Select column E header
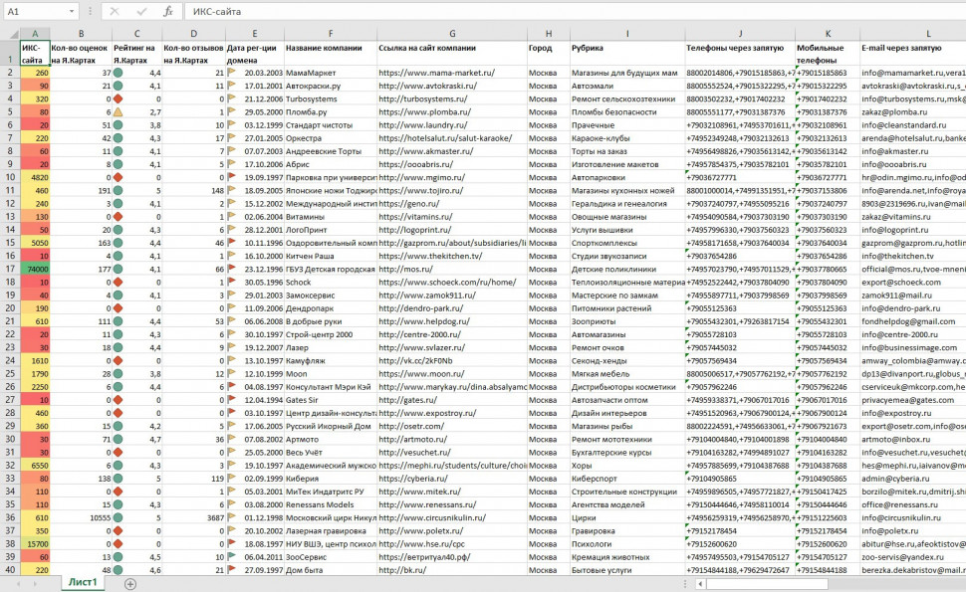966x592 pixels. click(254, 34)
